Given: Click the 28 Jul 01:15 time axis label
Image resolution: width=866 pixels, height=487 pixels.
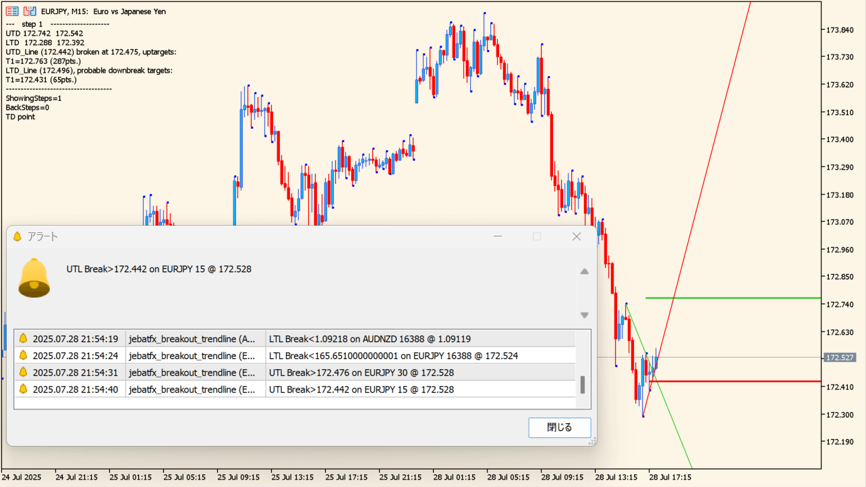Looking at the screenshot, I should point(454,477).
